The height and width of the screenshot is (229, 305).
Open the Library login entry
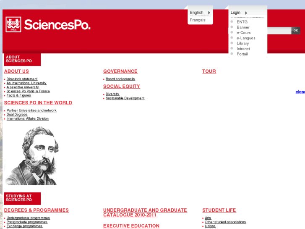coord(242,43)
